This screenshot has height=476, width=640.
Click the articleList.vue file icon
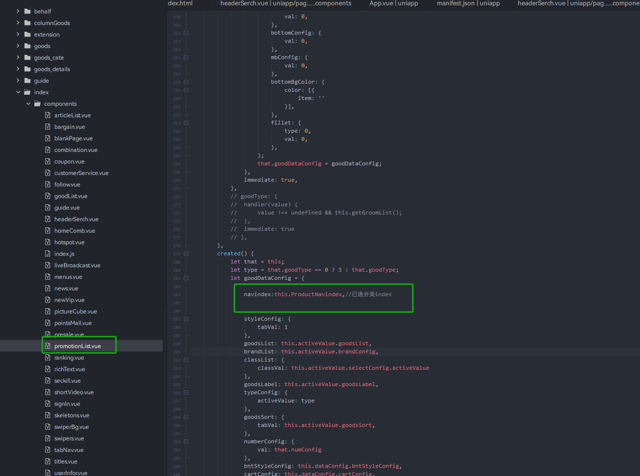coord(48,115)
